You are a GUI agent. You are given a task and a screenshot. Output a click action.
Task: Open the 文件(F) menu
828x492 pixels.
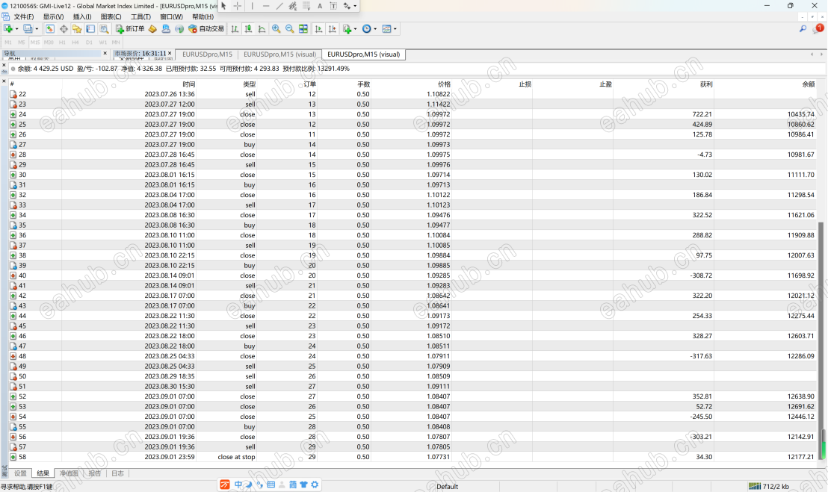(24, 17)
